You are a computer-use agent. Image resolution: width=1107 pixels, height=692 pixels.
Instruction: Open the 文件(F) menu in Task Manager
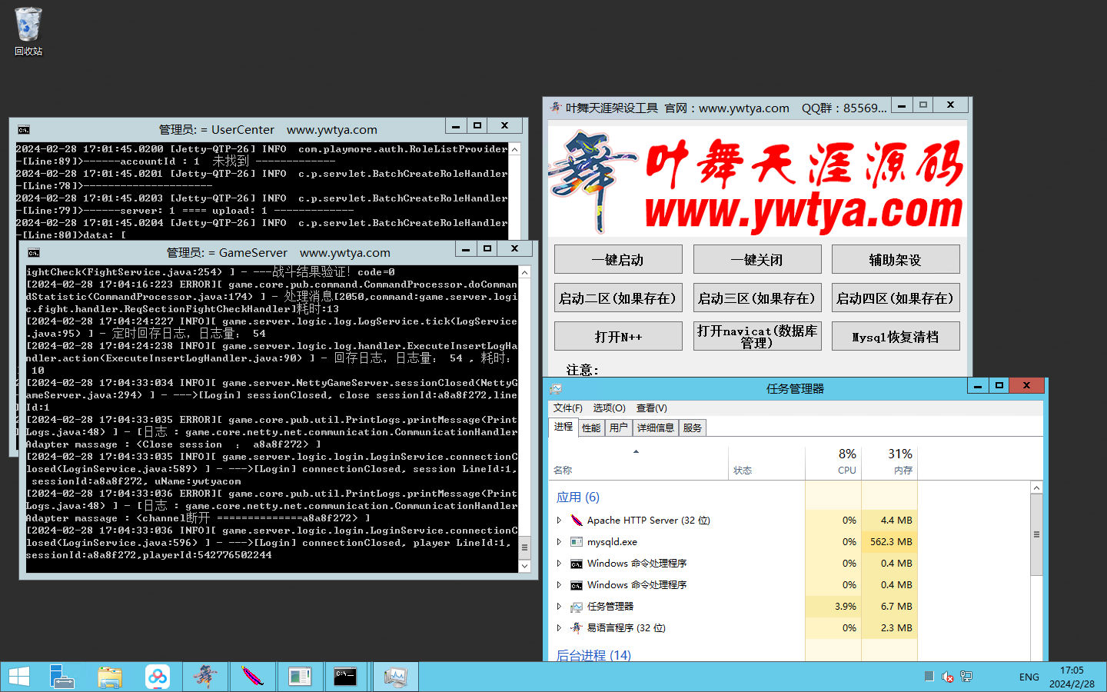pyautogui.click(x=568, y=408)
